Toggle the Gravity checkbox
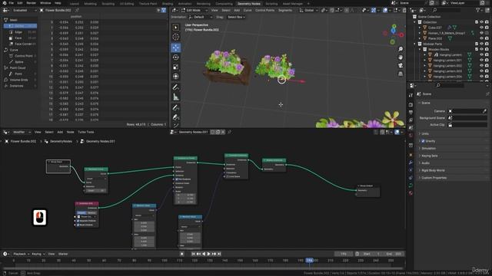Image resolution: width=492 pixels, height=276 pixels. click(x=423, y=141)
